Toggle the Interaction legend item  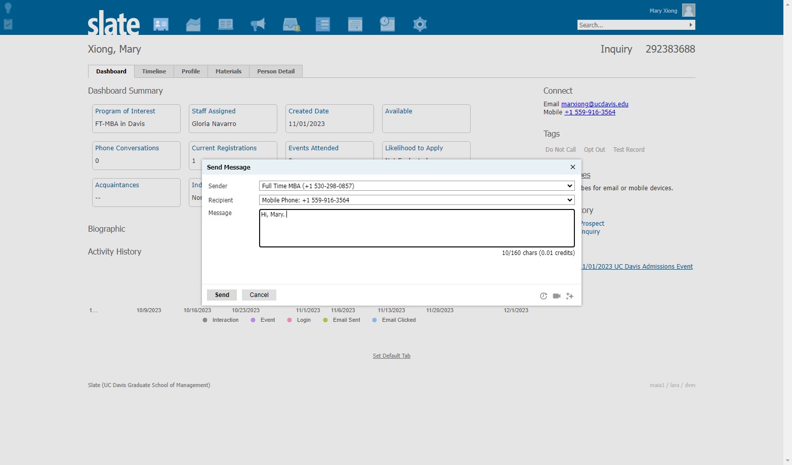tap(221, 320)
